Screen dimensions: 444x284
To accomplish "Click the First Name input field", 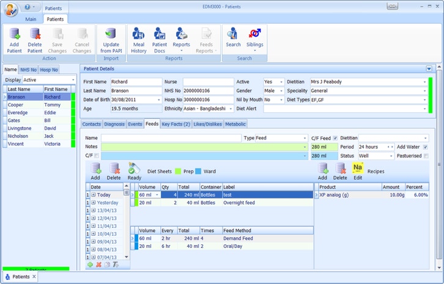I will 135,82.
